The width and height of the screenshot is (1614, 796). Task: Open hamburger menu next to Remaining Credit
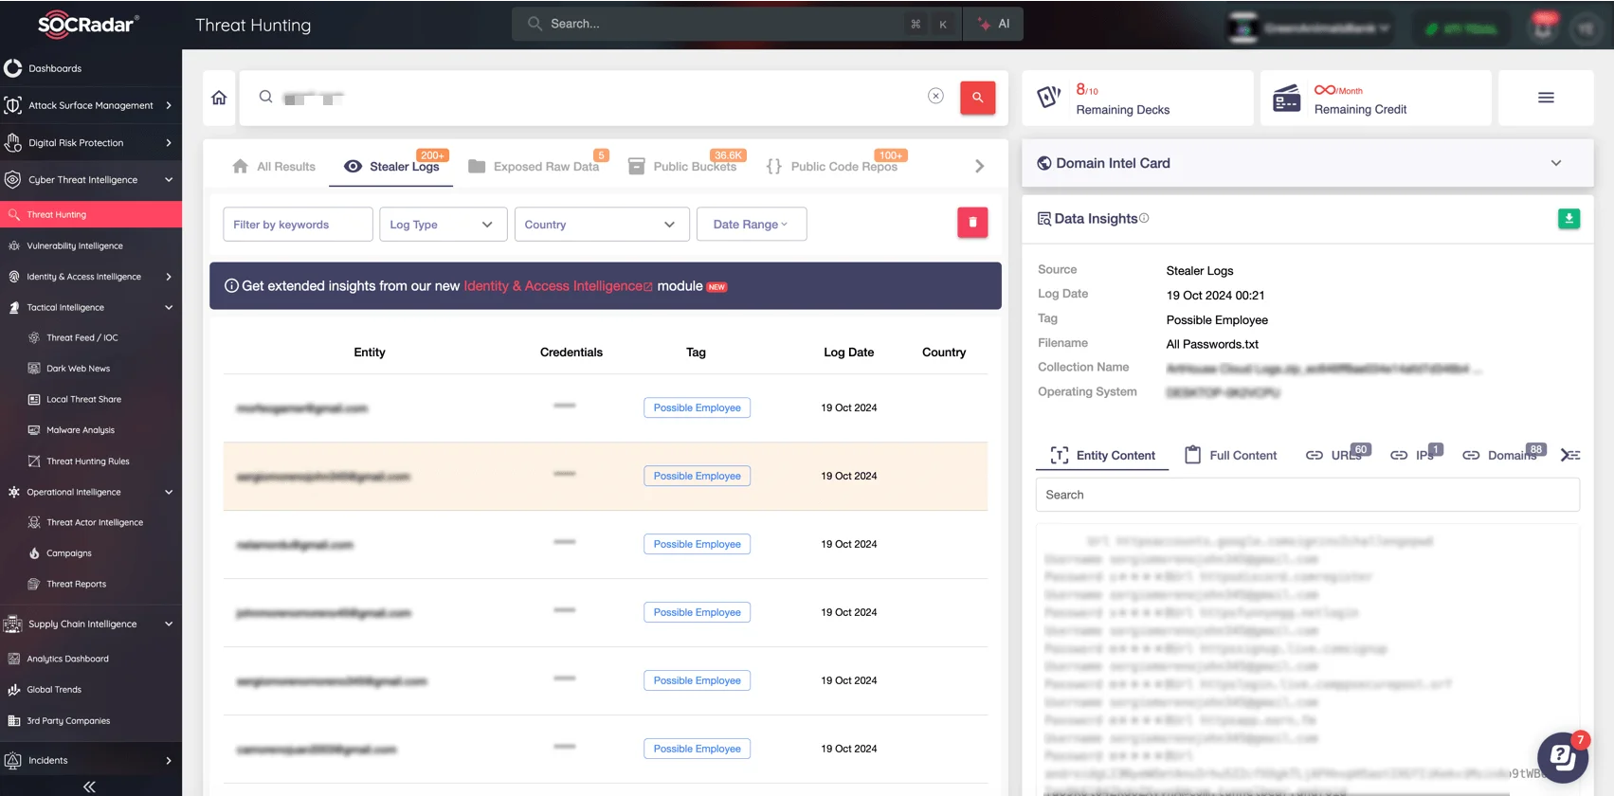click(1546, 98)
